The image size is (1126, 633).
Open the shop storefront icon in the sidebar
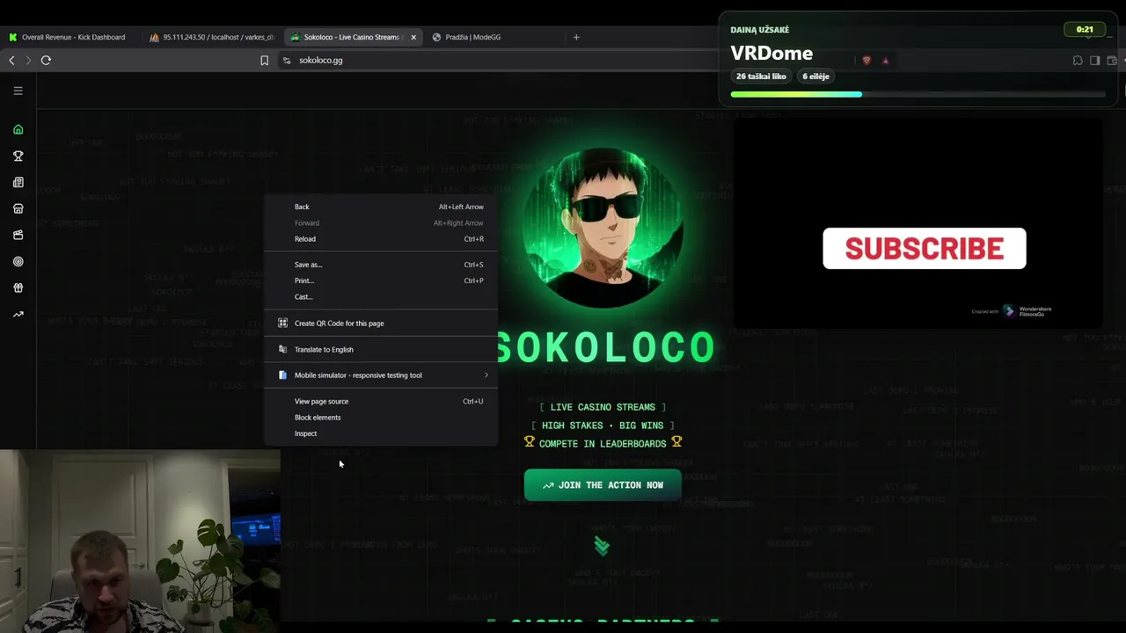point(18,208)
